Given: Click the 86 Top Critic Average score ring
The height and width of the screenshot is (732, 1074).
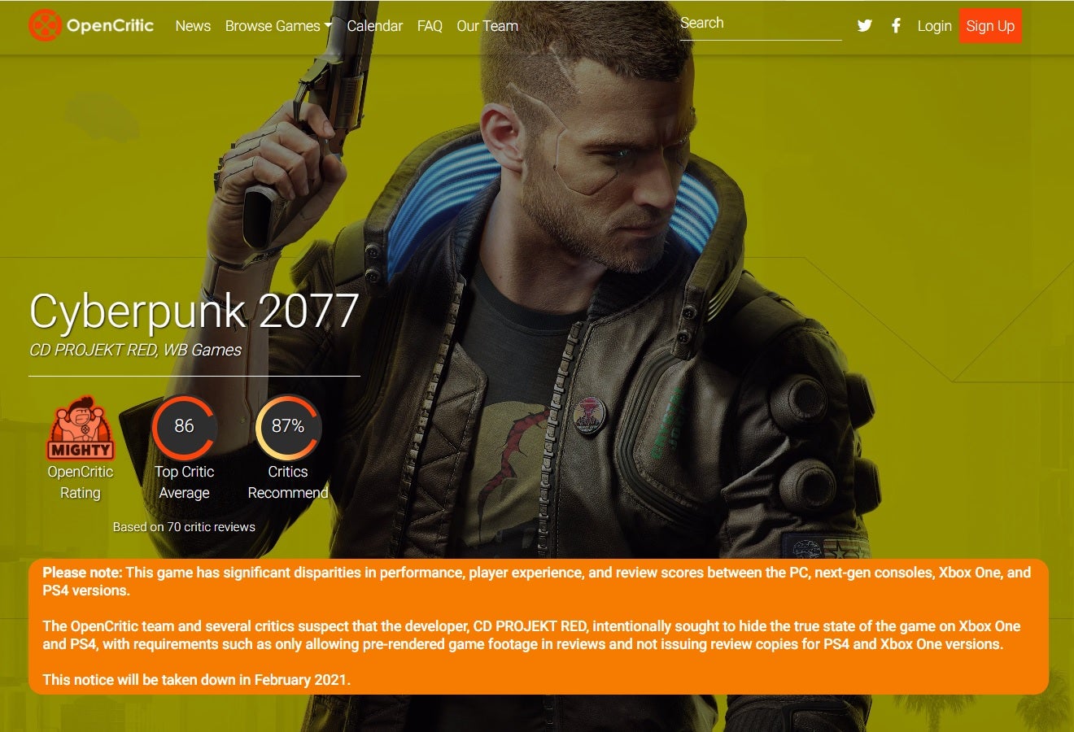Looking at the screenshot, I should (184, 427).
